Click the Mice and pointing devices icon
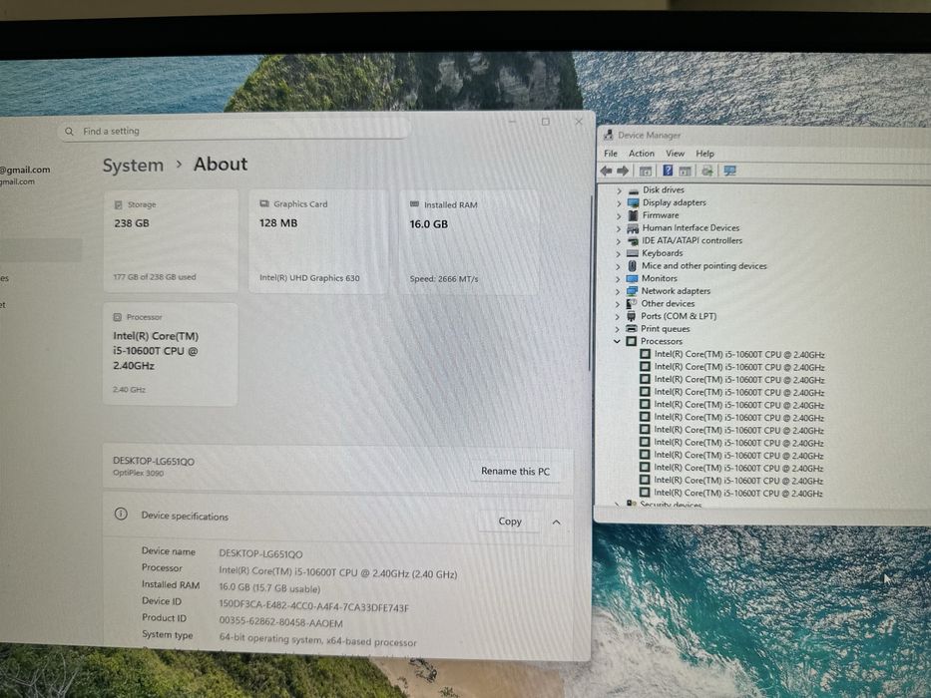The height and width of the screenshot is (698, 931). 633,266
